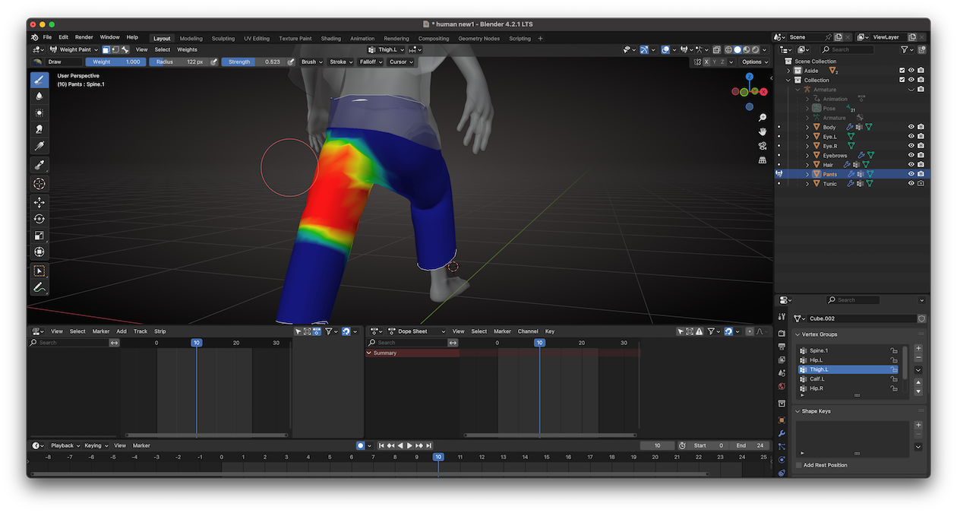Switch to the Sculpting workspace tab
Viewport: 957px width, 513px height.
(x=223, y=38)
